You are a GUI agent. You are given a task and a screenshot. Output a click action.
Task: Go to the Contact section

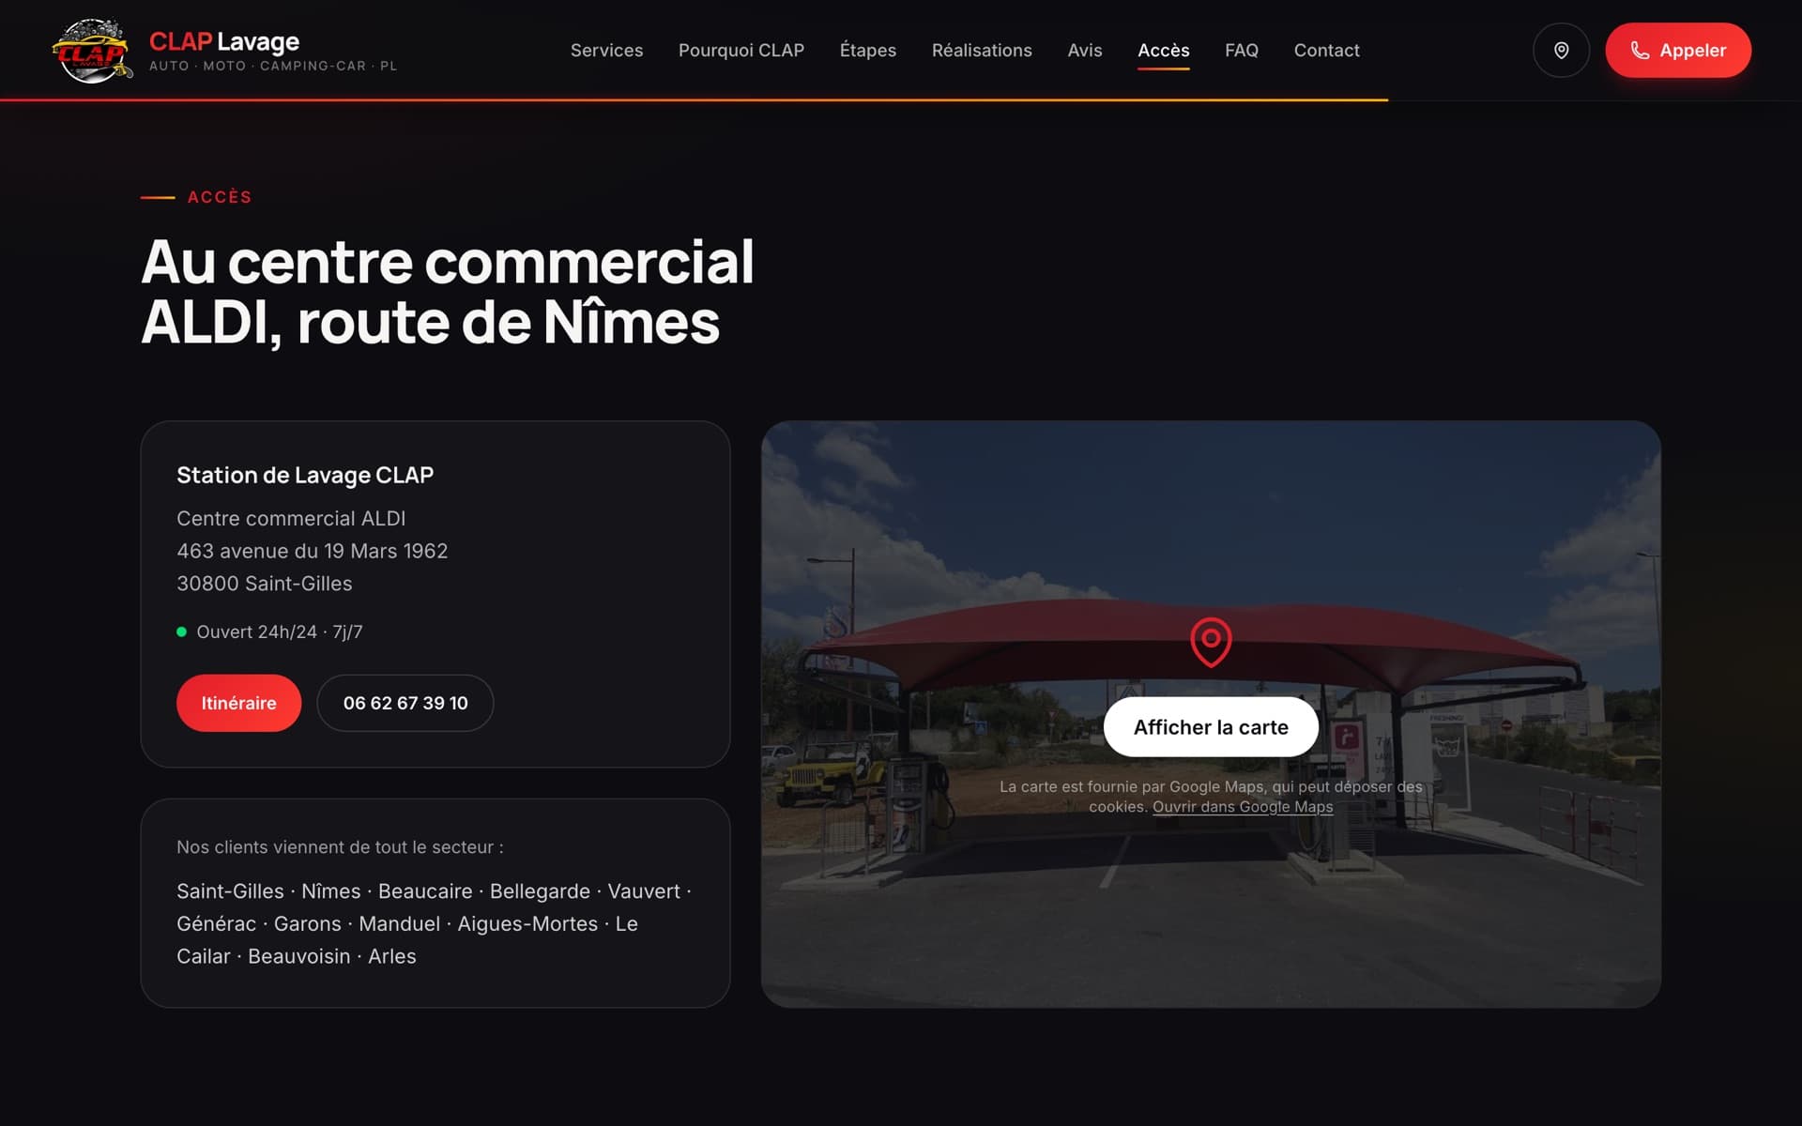coord(1326,50)
